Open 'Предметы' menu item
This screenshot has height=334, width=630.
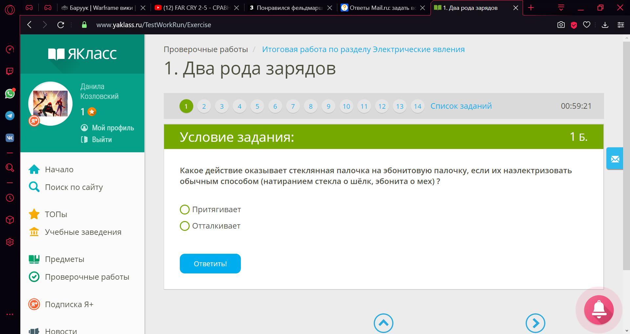click(x=56, y=259)
